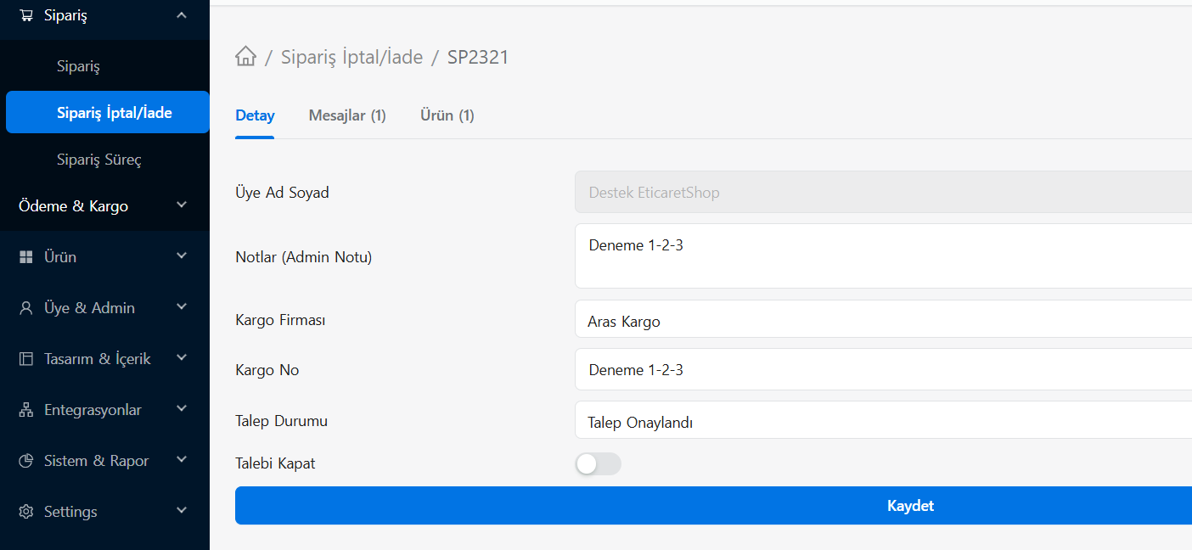Click the Üye & Admin person icon
The width and height of the screenshot is (1192, 550).
tap(26, 308)
